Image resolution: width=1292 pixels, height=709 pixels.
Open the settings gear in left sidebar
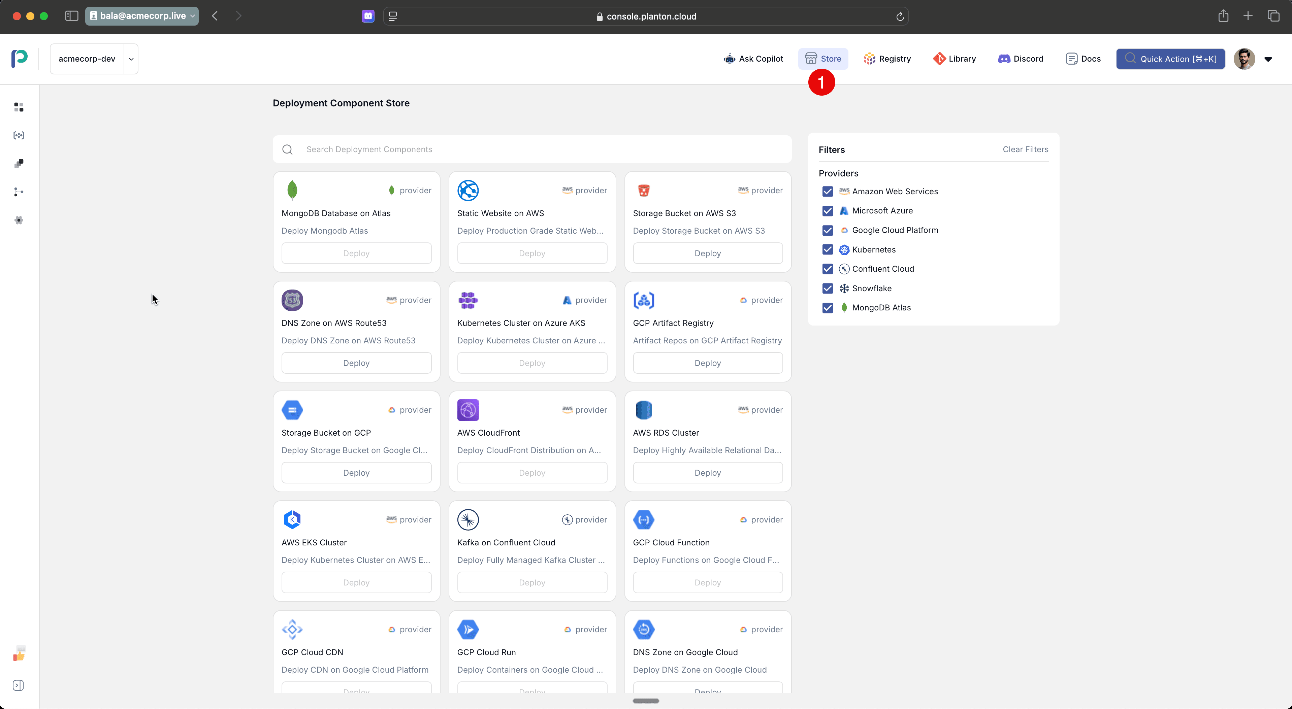19,220
